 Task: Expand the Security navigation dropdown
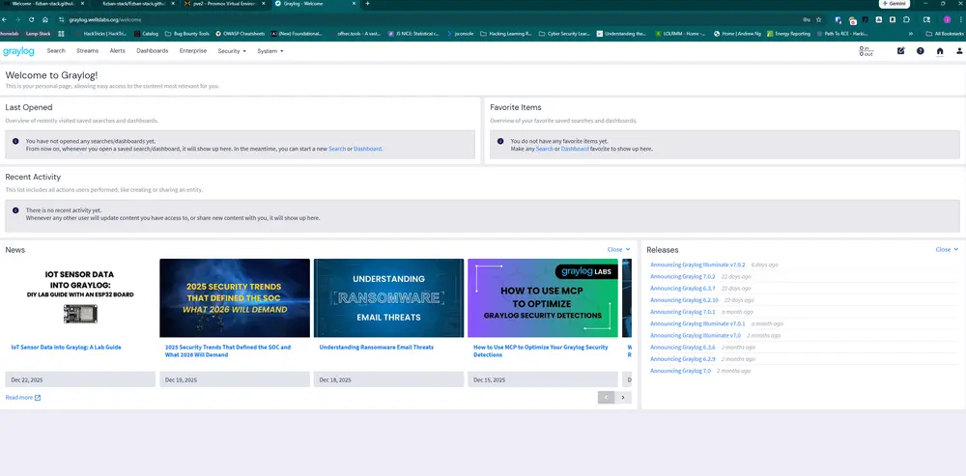click(232, 51)
